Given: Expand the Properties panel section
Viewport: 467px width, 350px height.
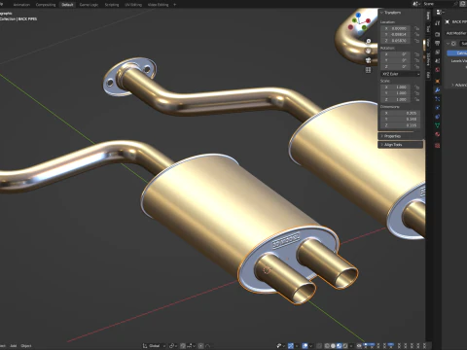Looking at the screenshot, I should pyautogui.click(x=400, y=136).
